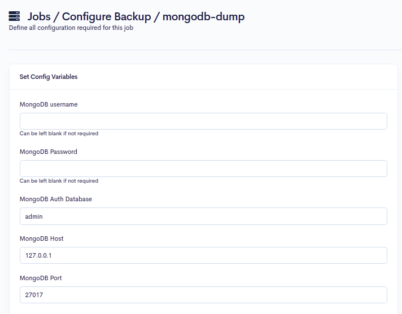Viewport: 402px width, 314px height.
Task: Focus the MongoDB username input field
Action: click(x=203, y=121)
